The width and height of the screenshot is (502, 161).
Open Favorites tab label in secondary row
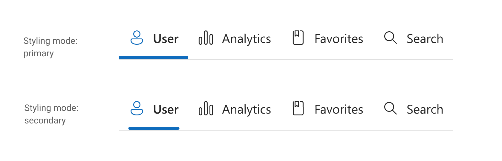[x=339, y=109]
